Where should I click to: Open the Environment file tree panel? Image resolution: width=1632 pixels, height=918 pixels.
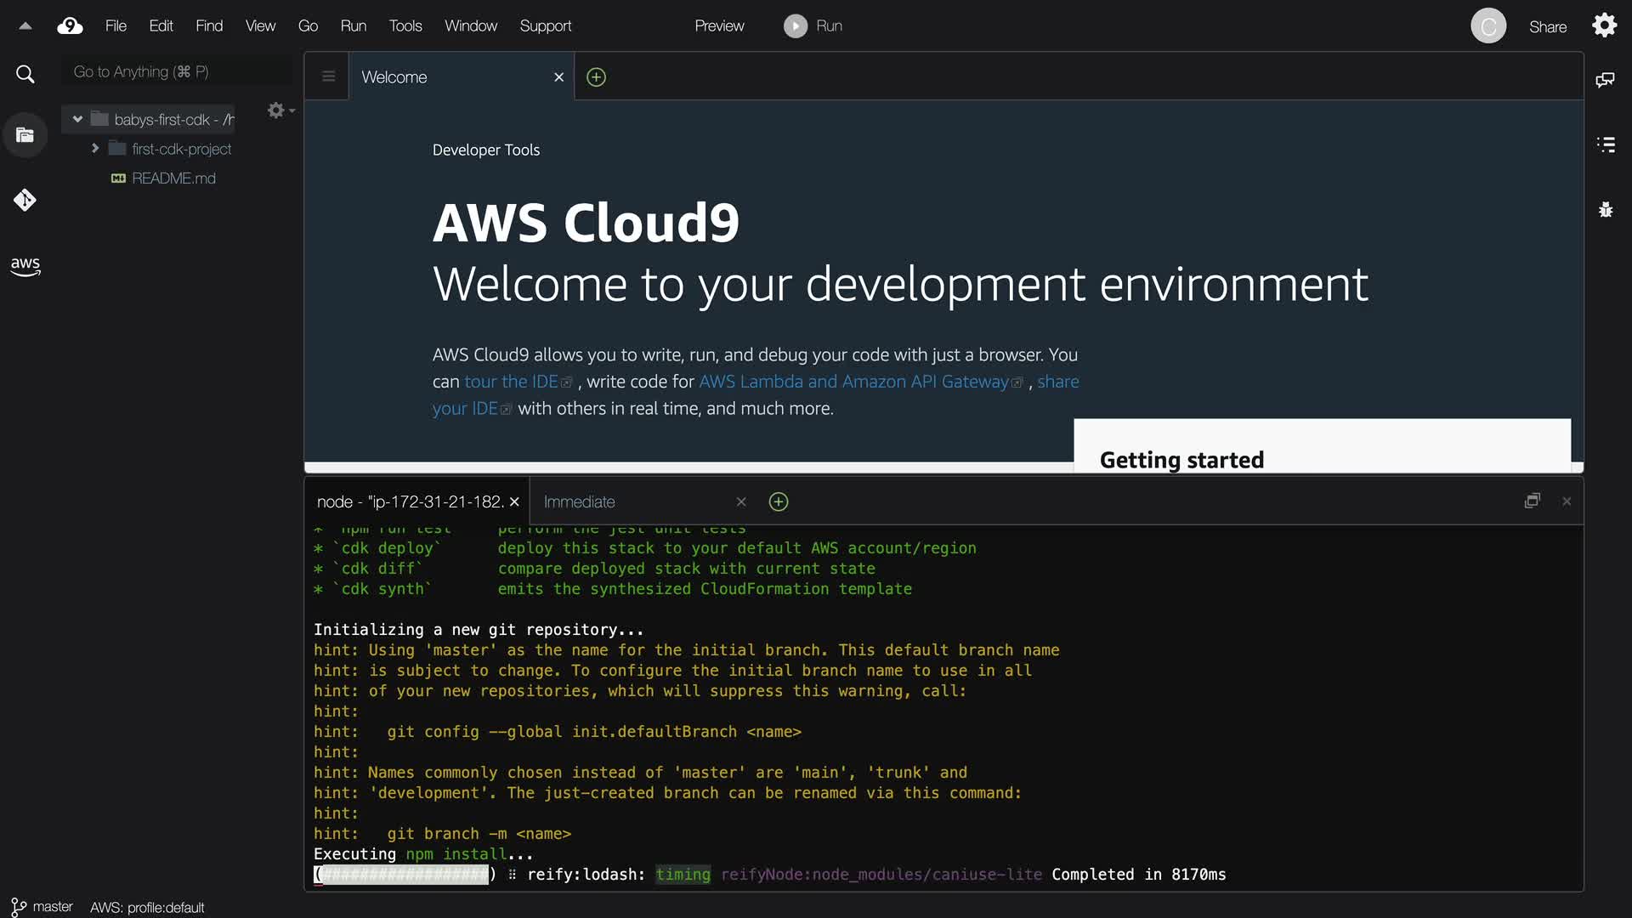pyautogui.click(x=25, y=135)
